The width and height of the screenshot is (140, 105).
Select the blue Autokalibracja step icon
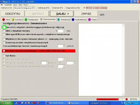73,20
